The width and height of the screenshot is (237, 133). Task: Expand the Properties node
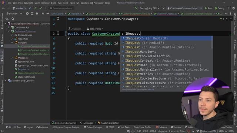click(x=12, y=39)
